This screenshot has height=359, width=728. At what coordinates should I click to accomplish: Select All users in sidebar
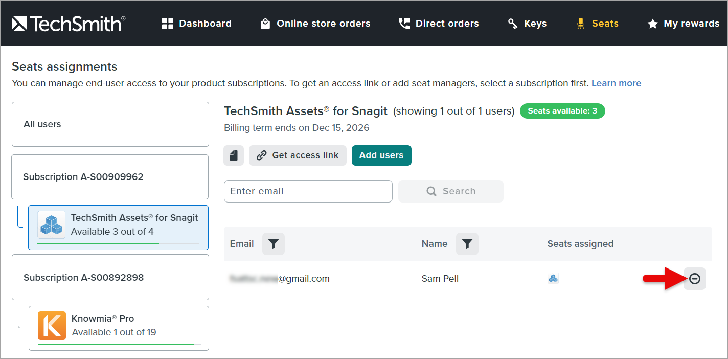[110, 124]
